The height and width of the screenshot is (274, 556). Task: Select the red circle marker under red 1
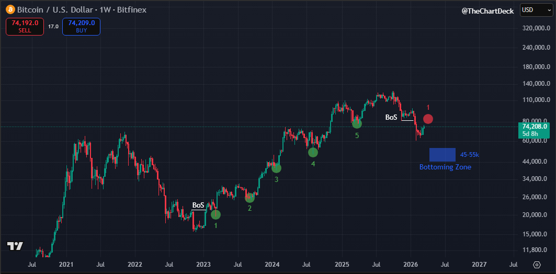[x=428, y=119]
